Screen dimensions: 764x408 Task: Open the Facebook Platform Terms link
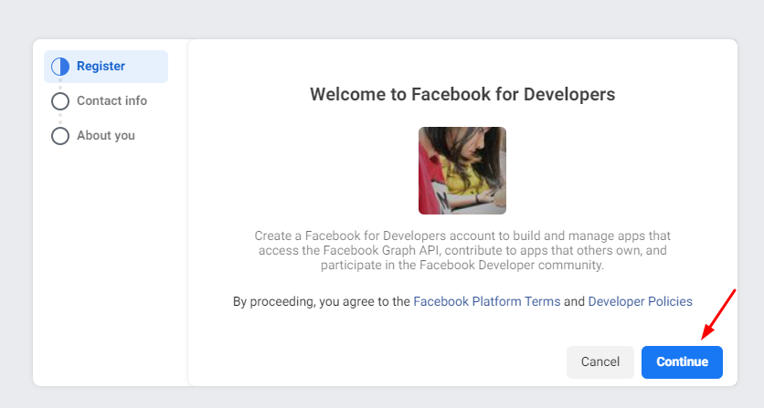pos(487,301)
